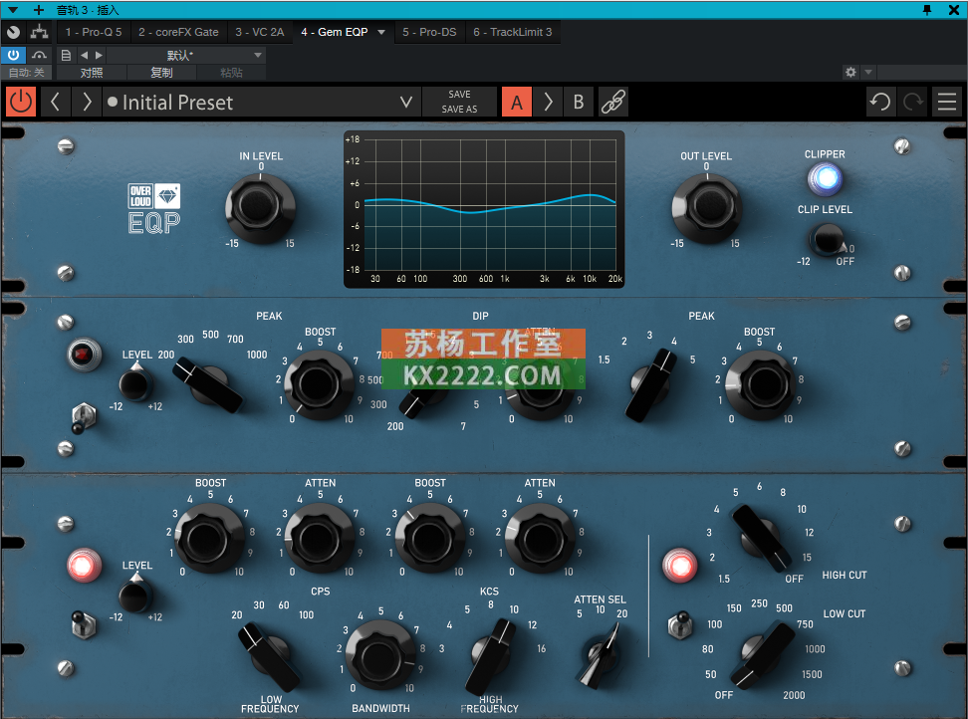
Task: Click SAVE AS preset button
Action: click(x=459, y=110)
